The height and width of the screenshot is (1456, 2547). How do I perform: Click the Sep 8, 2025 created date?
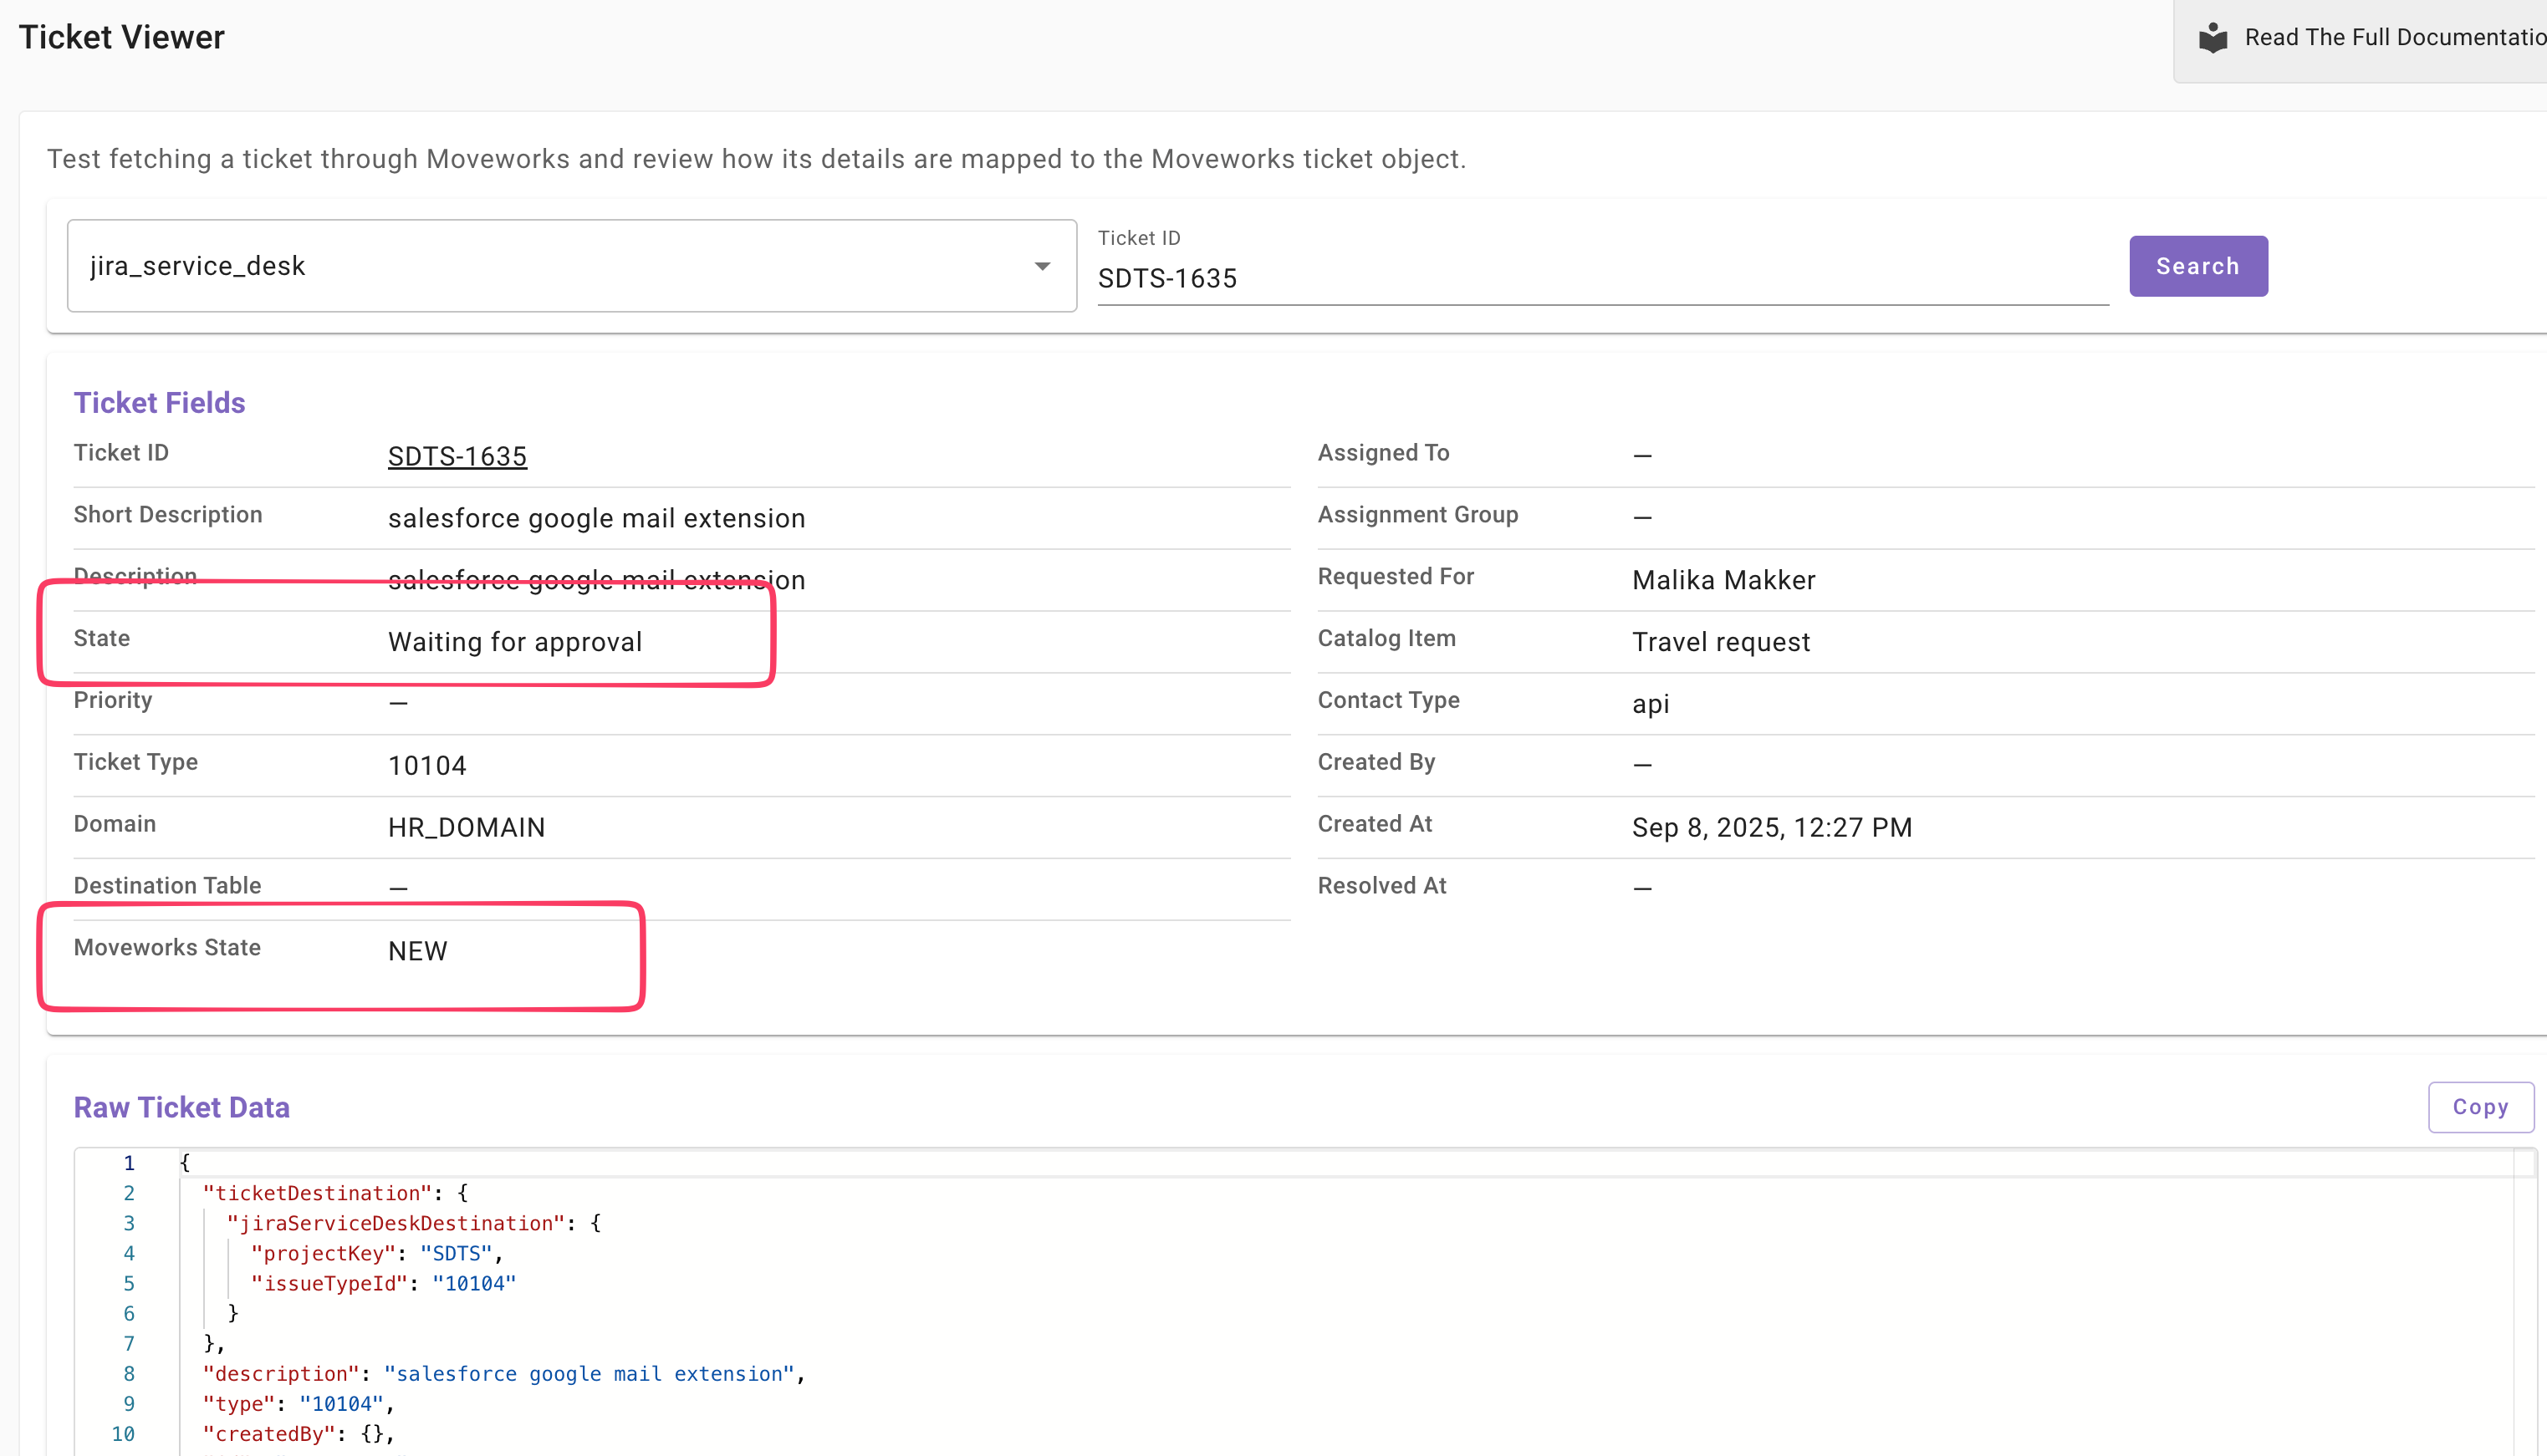click(x=1771, y=827)
